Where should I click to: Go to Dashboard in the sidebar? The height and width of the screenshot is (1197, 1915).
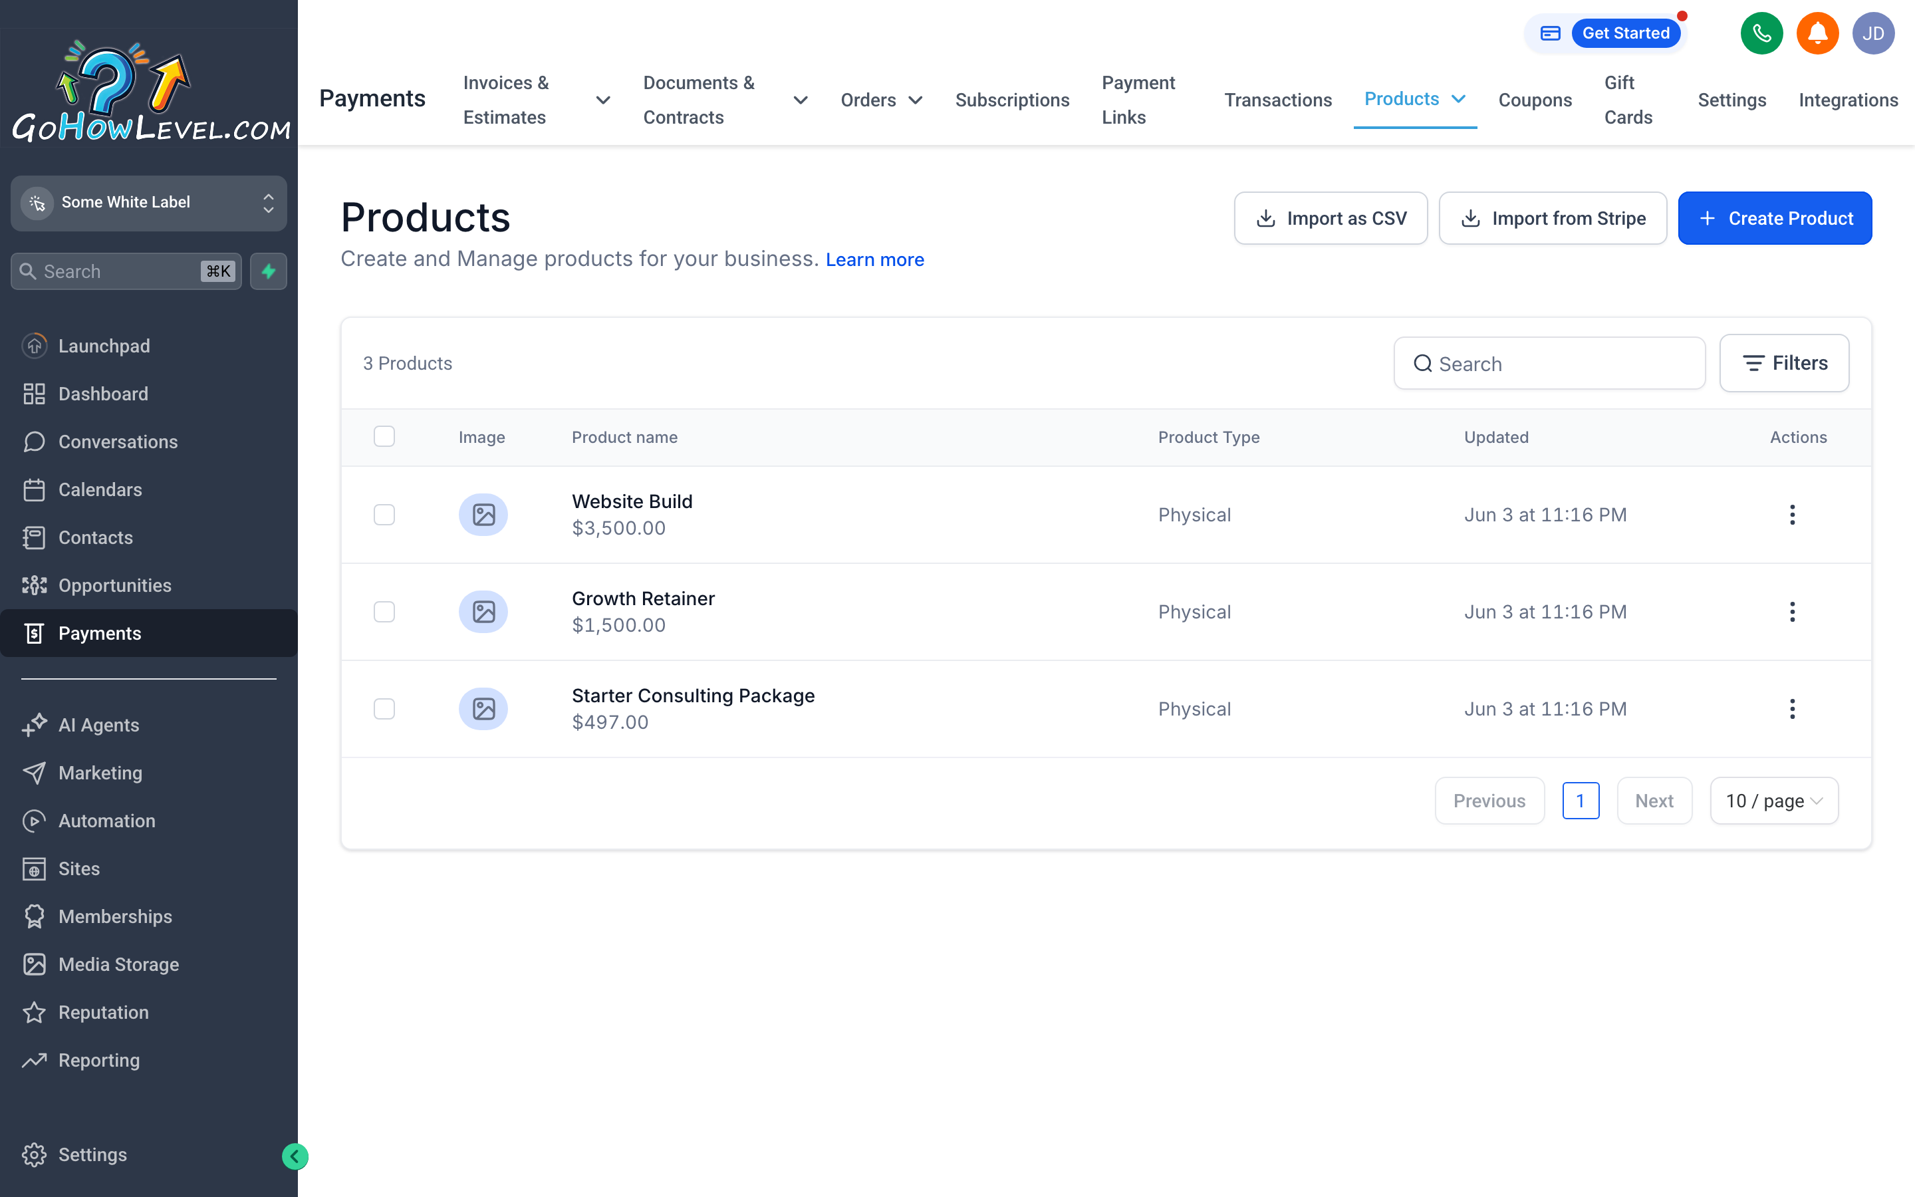click(x=149, y=394)
